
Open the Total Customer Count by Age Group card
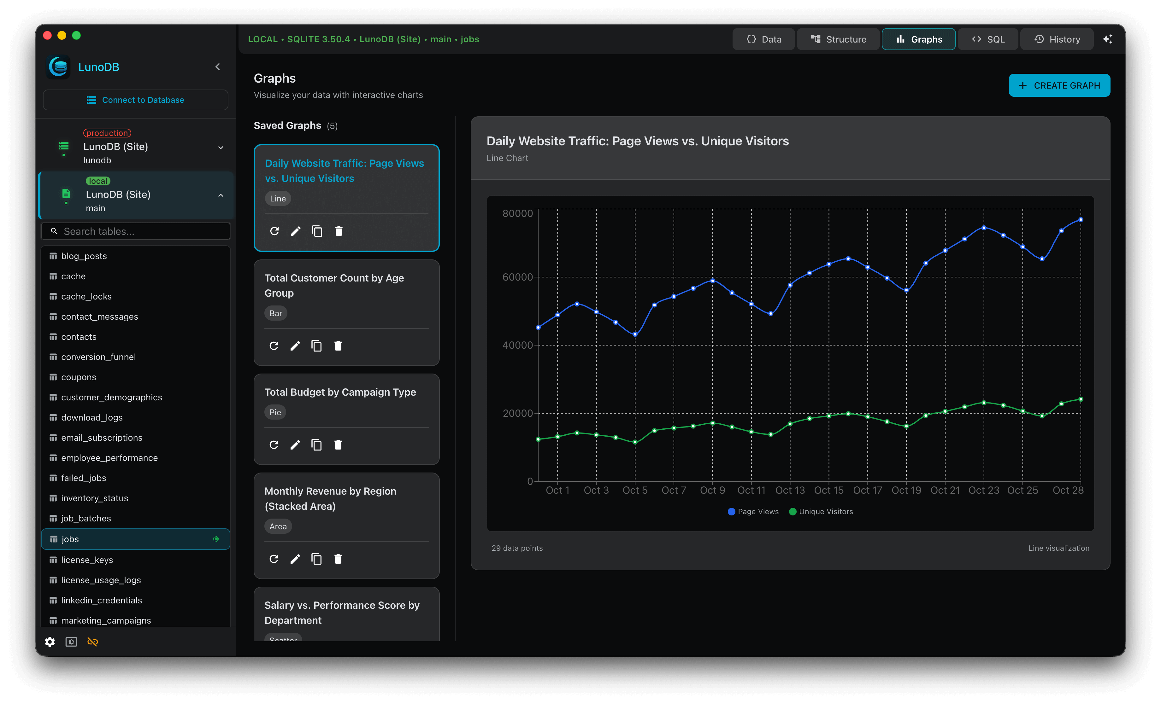(346, 312)
